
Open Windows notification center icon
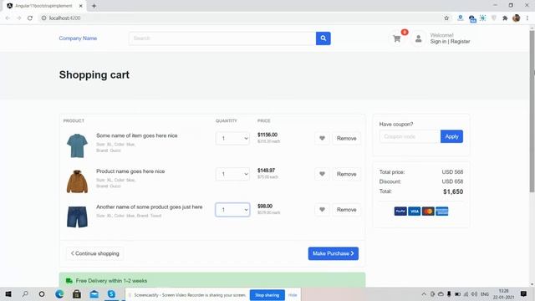[x=523, y=294]
